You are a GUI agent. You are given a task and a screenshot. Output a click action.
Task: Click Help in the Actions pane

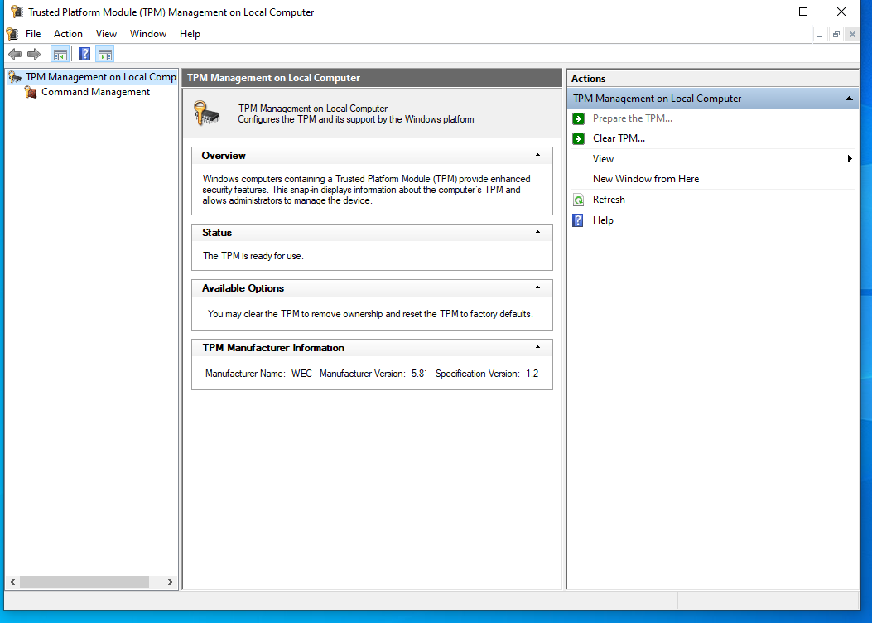tap(603, 220)
